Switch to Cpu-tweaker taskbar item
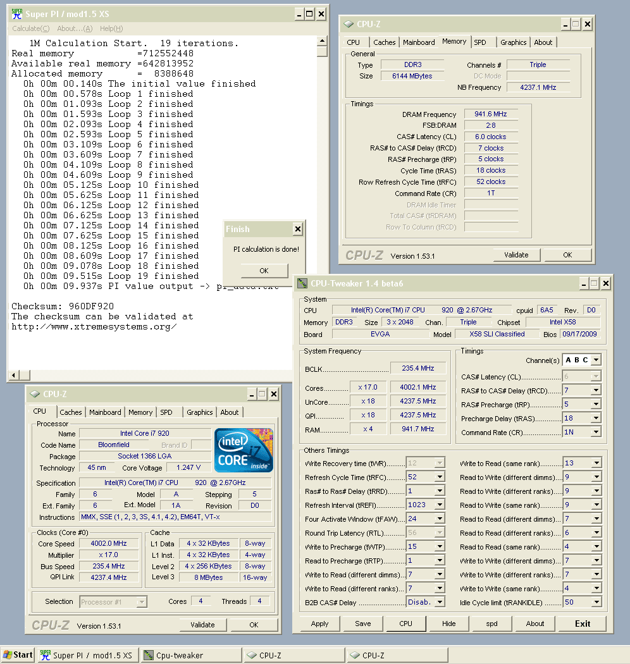Viewport: 630px width, 664px height. [x=192, y=655]
